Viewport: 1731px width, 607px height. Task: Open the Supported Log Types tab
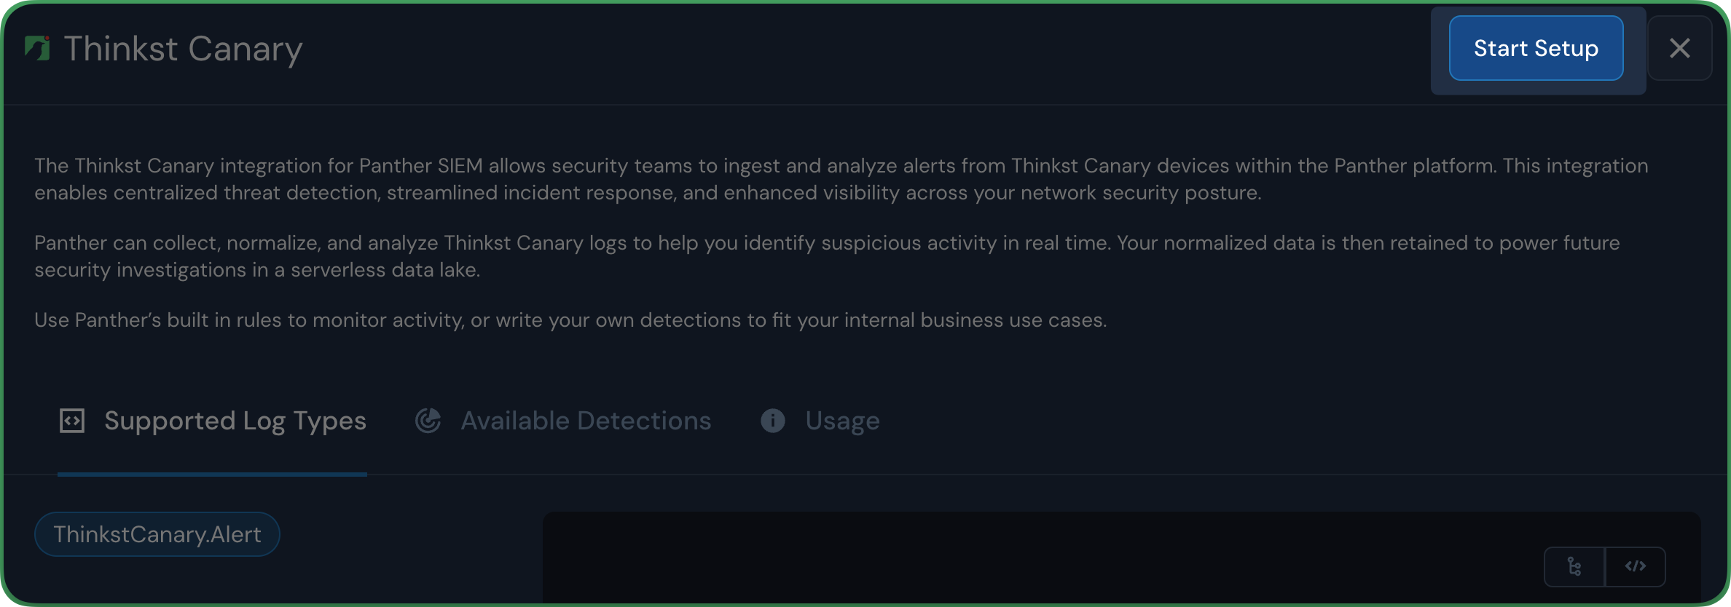235,421
